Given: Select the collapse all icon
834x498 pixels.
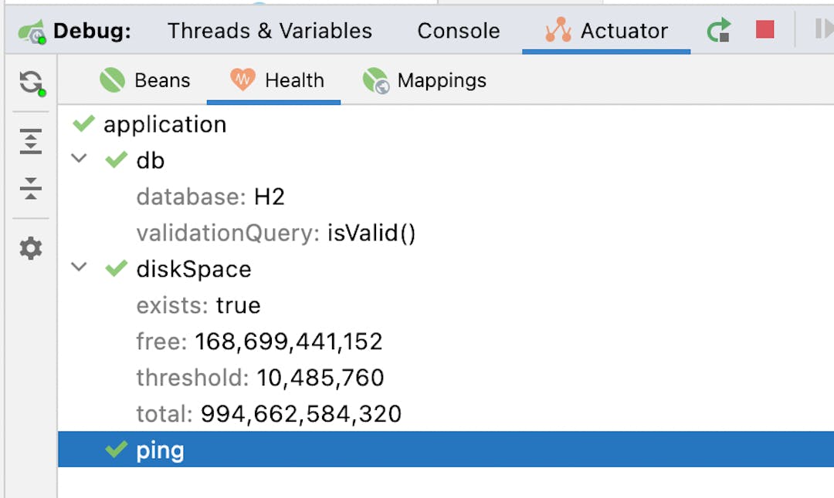Looking at the screenshot, I should tap(31, 189).
